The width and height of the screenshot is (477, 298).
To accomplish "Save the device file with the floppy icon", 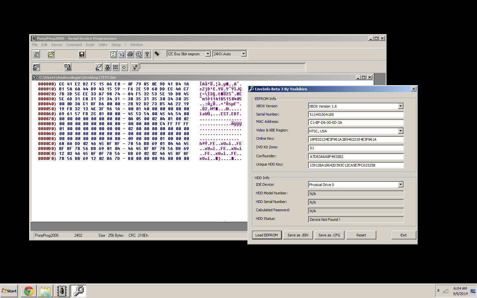I will point(81,54).
